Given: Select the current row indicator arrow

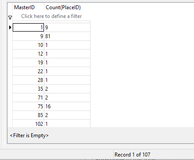Looking at the screenshot, I should 10,27.
